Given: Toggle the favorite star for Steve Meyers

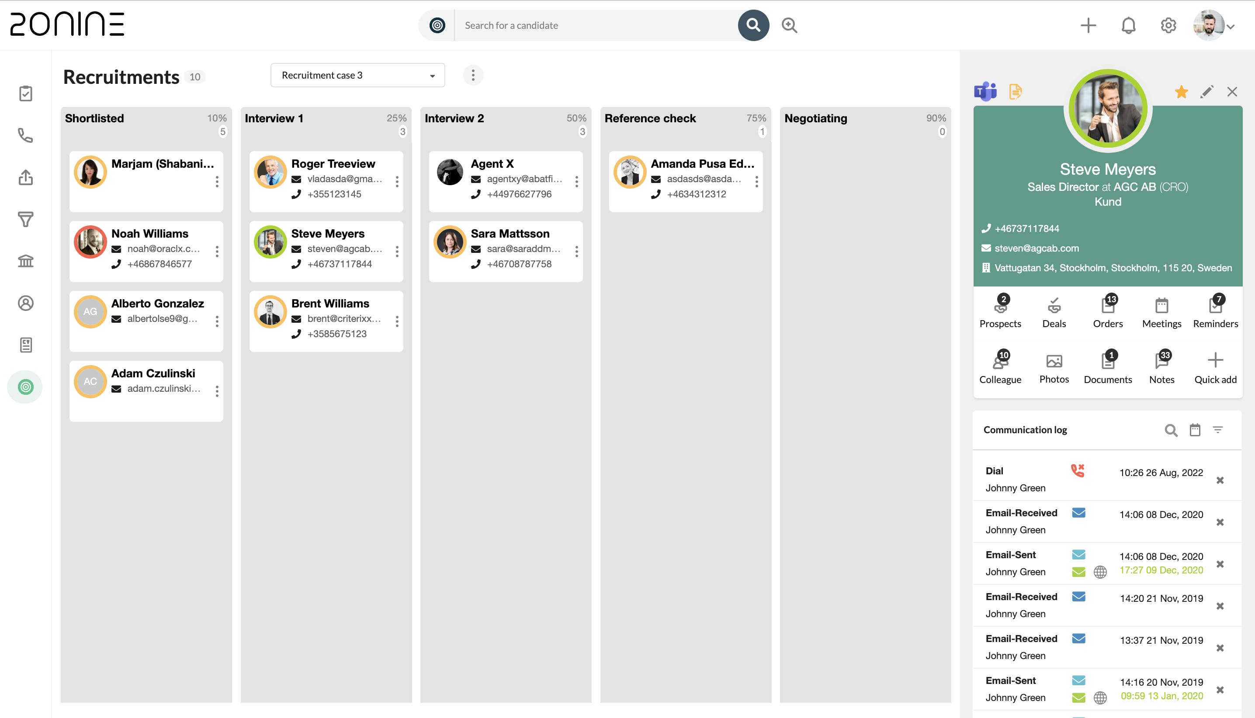Looking at the screenshot, I should point(1181,92).
